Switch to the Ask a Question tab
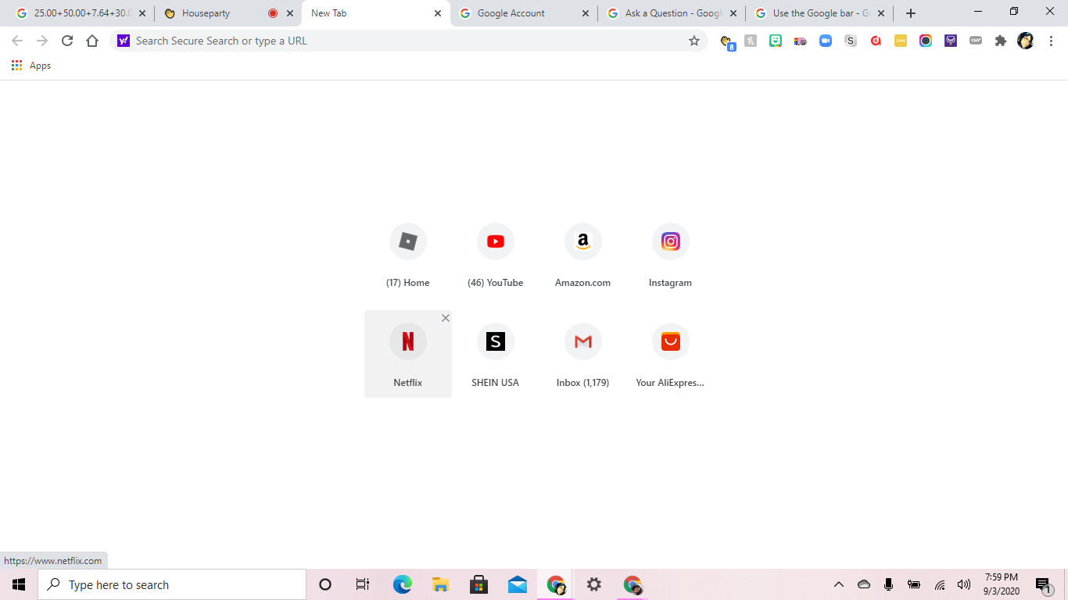 tap(672, 13)
